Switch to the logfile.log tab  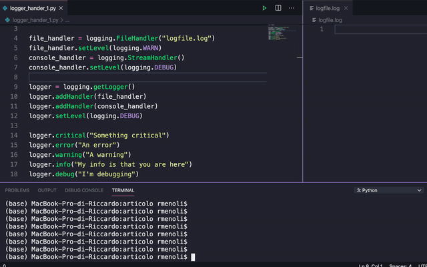(328, 8)
